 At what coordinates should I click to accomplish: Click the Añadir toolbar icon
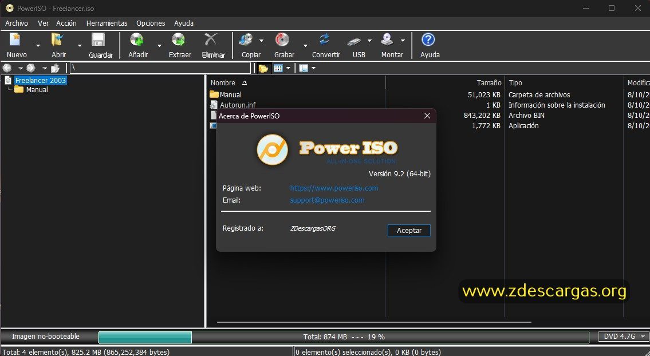click(x=136, y=40)
